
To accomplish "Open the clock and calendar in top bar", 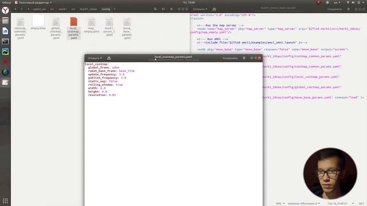I will click(189, 2).
